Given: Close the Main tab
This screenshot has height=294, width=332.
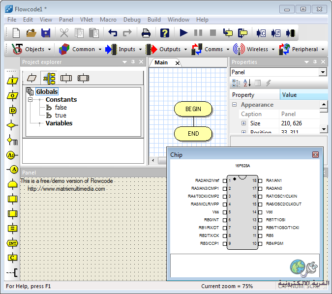Looking at the screenshot, I should (178, 63).
